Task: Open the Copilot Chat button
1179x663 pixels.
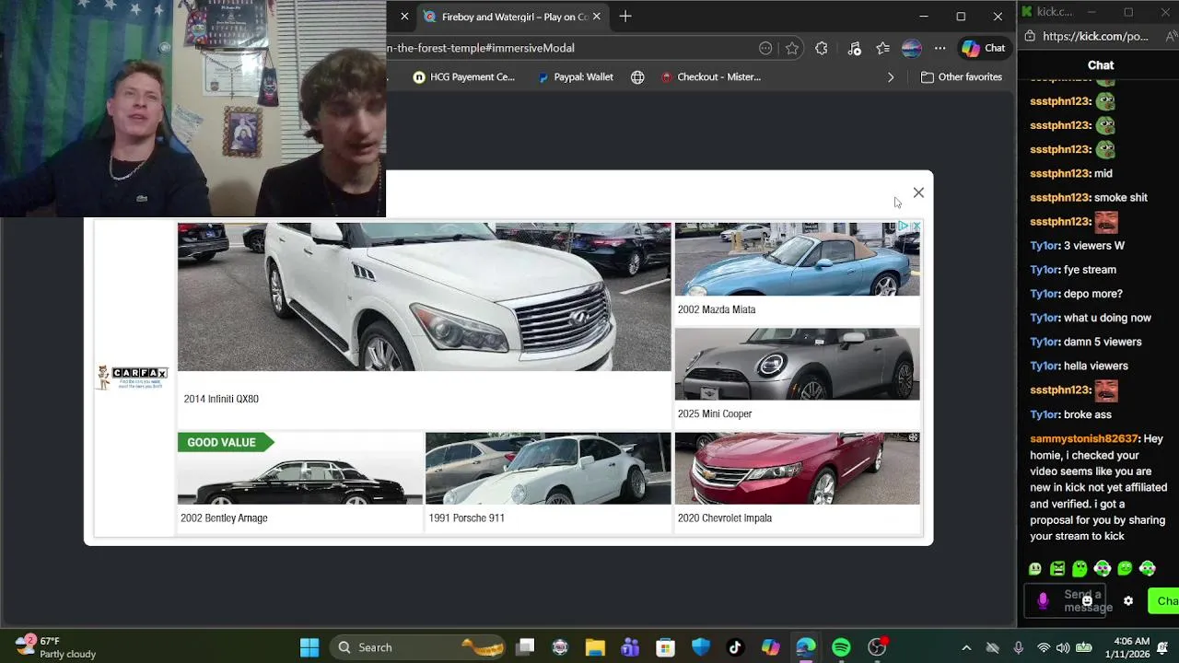Action: (x=984, y=48)
